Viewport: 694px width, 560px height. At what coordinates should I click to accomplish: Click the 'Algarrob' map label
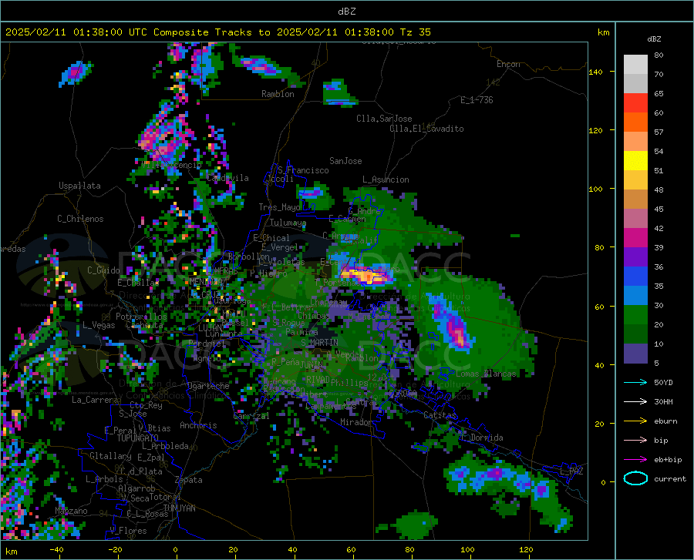point(136,488)
